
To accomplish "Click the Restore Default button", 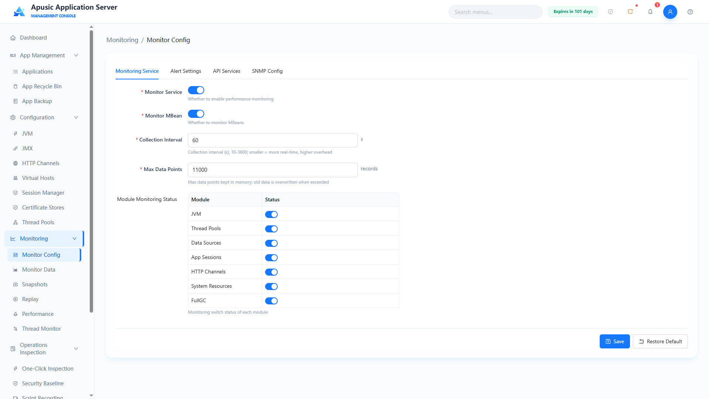I will tap(660, 341).
